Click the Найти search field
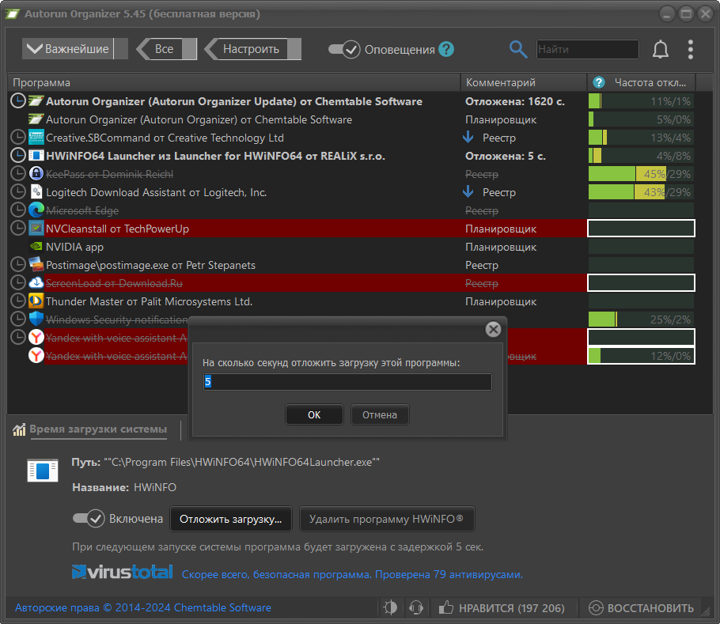The width and height of the screenshot is (720, 624). (x=587, y=49)
